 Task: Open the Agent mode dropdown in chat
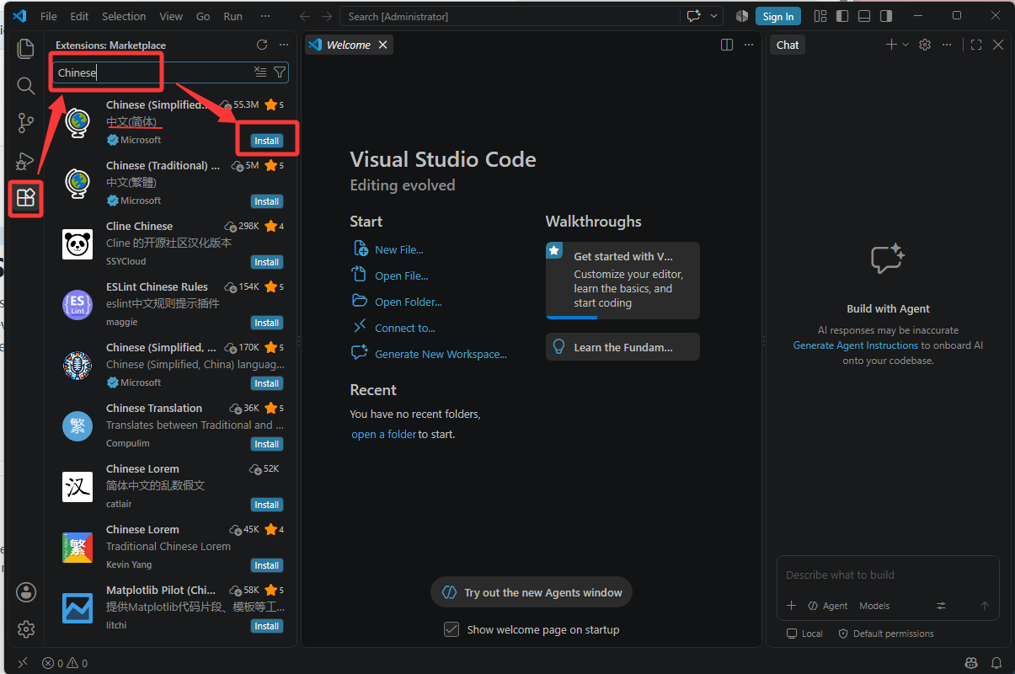(828, 606)
